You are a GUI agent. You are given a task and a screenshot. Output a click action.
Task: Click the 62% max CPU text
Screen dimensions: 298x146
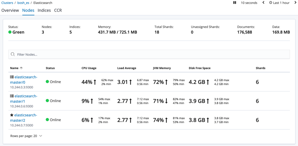click(x=107, y=80)
